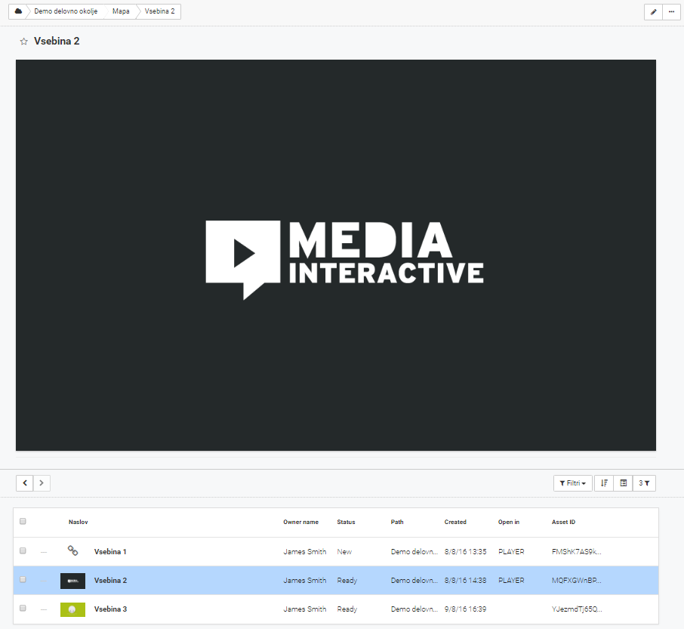This screenshot has width=684, height=629.
Task: Sort by Path column header
Action: coord(397,522)
